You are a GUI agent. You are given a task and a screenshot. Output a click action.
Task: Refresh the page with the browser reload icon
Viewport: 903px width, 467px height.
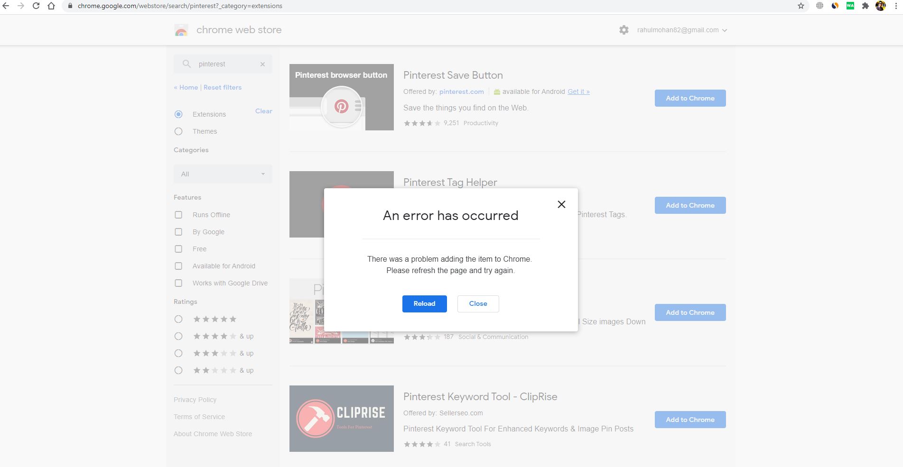[x=36, y=6]
